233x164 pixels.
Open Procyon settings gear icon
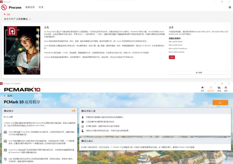(x=230, y=7)
